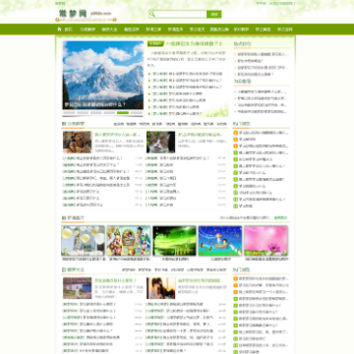Open the children in boat cartoon picture

(220, 241)
